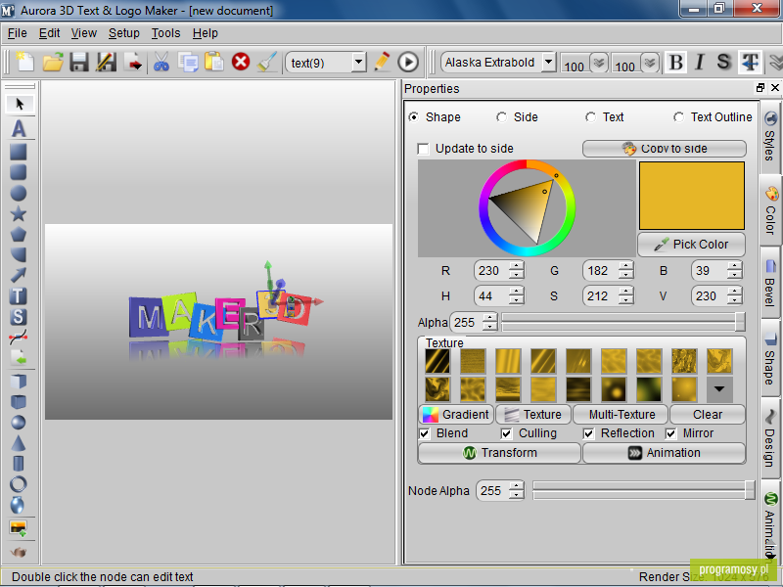Image resolution: width=783 pixels, height=587 pixels.
Task: Switch to the Design side tab
Action: 769,438
